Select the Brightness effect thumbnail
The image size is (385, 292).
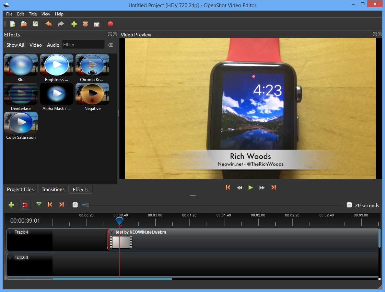point(57,65)
